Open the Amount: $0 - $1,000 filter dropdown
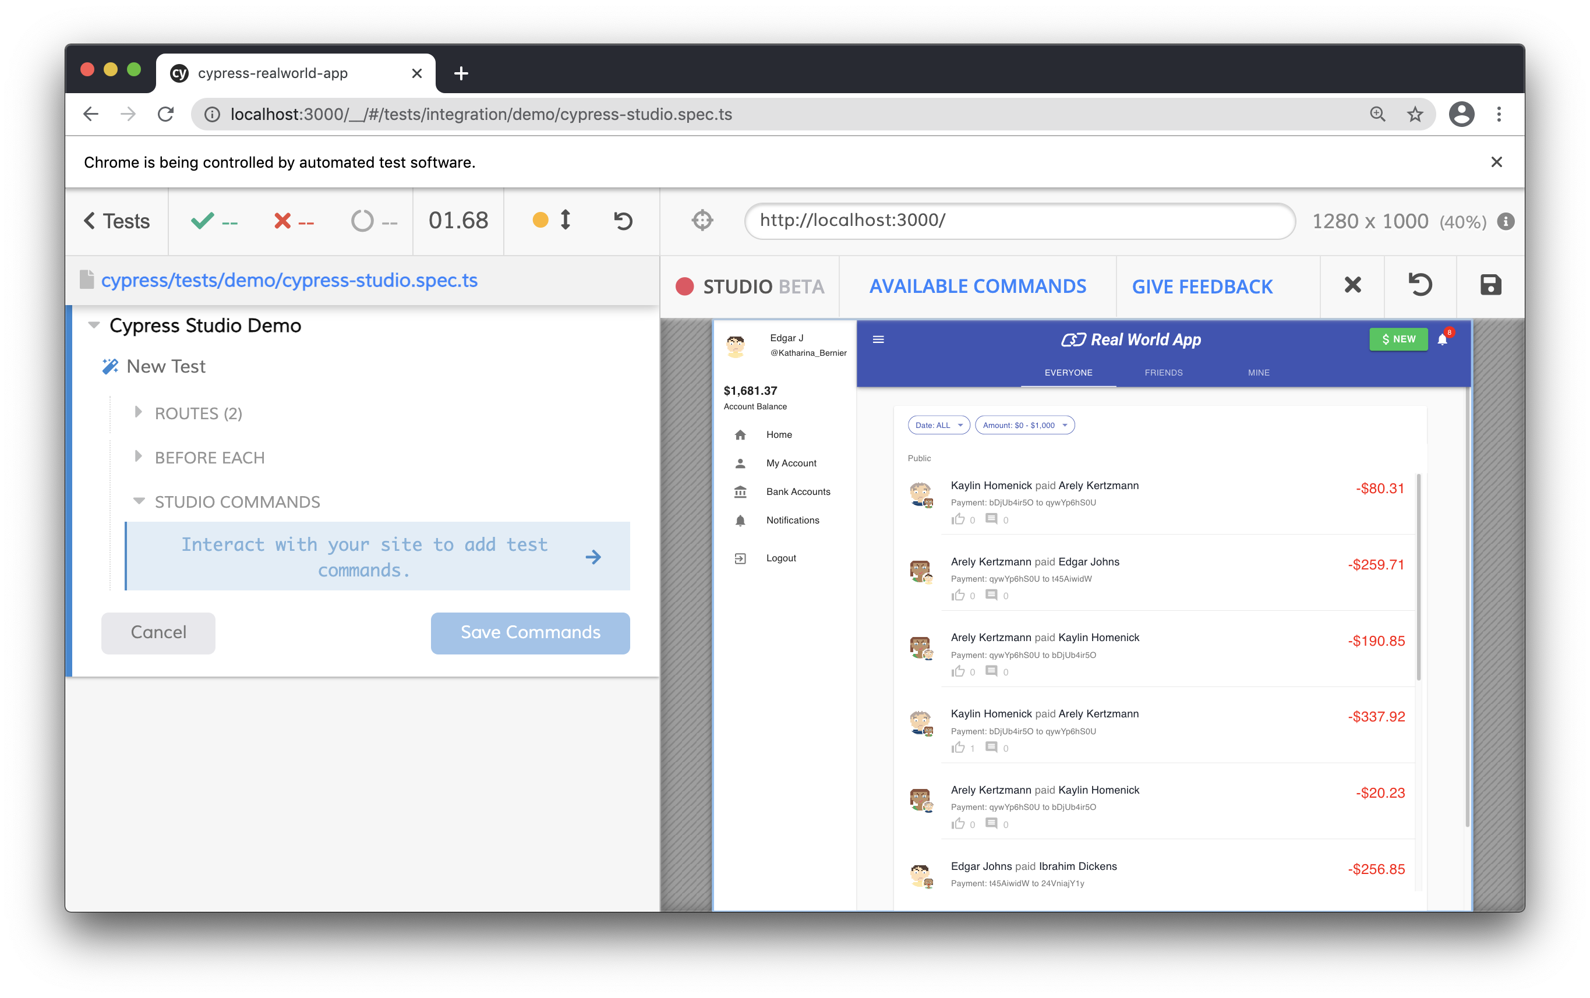The width and height of the screenshot is (1590, 998). [1024, 425]
